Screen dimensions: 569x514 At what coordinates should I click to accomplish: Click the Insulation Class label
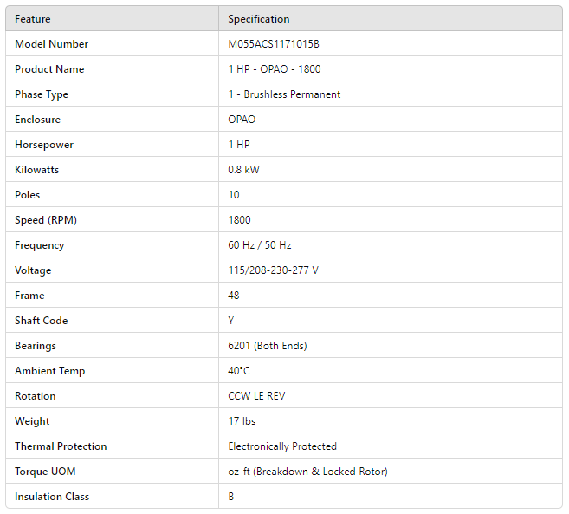pyautogui.click(x=52, y=497)
